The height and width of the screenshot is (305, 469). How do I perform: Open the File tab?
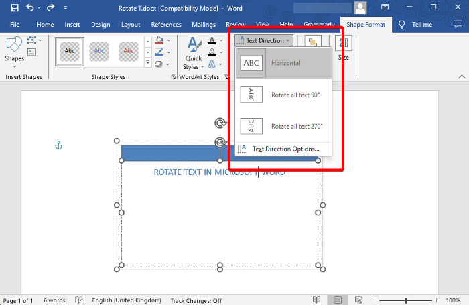tap(15, 25)
